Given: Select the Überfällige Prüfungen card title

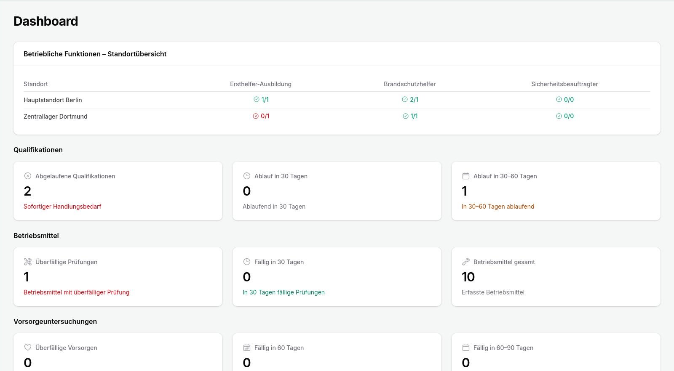Looking at the screenshot, I should coord(66,262).
